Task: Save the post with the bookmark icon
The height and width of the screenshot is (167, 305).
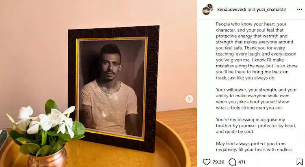Action: [300, 162]
